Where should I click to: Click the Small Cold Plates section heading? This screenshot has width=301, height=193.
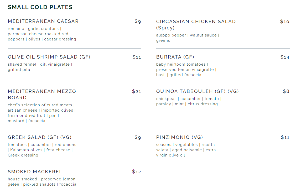coord(40,7)
